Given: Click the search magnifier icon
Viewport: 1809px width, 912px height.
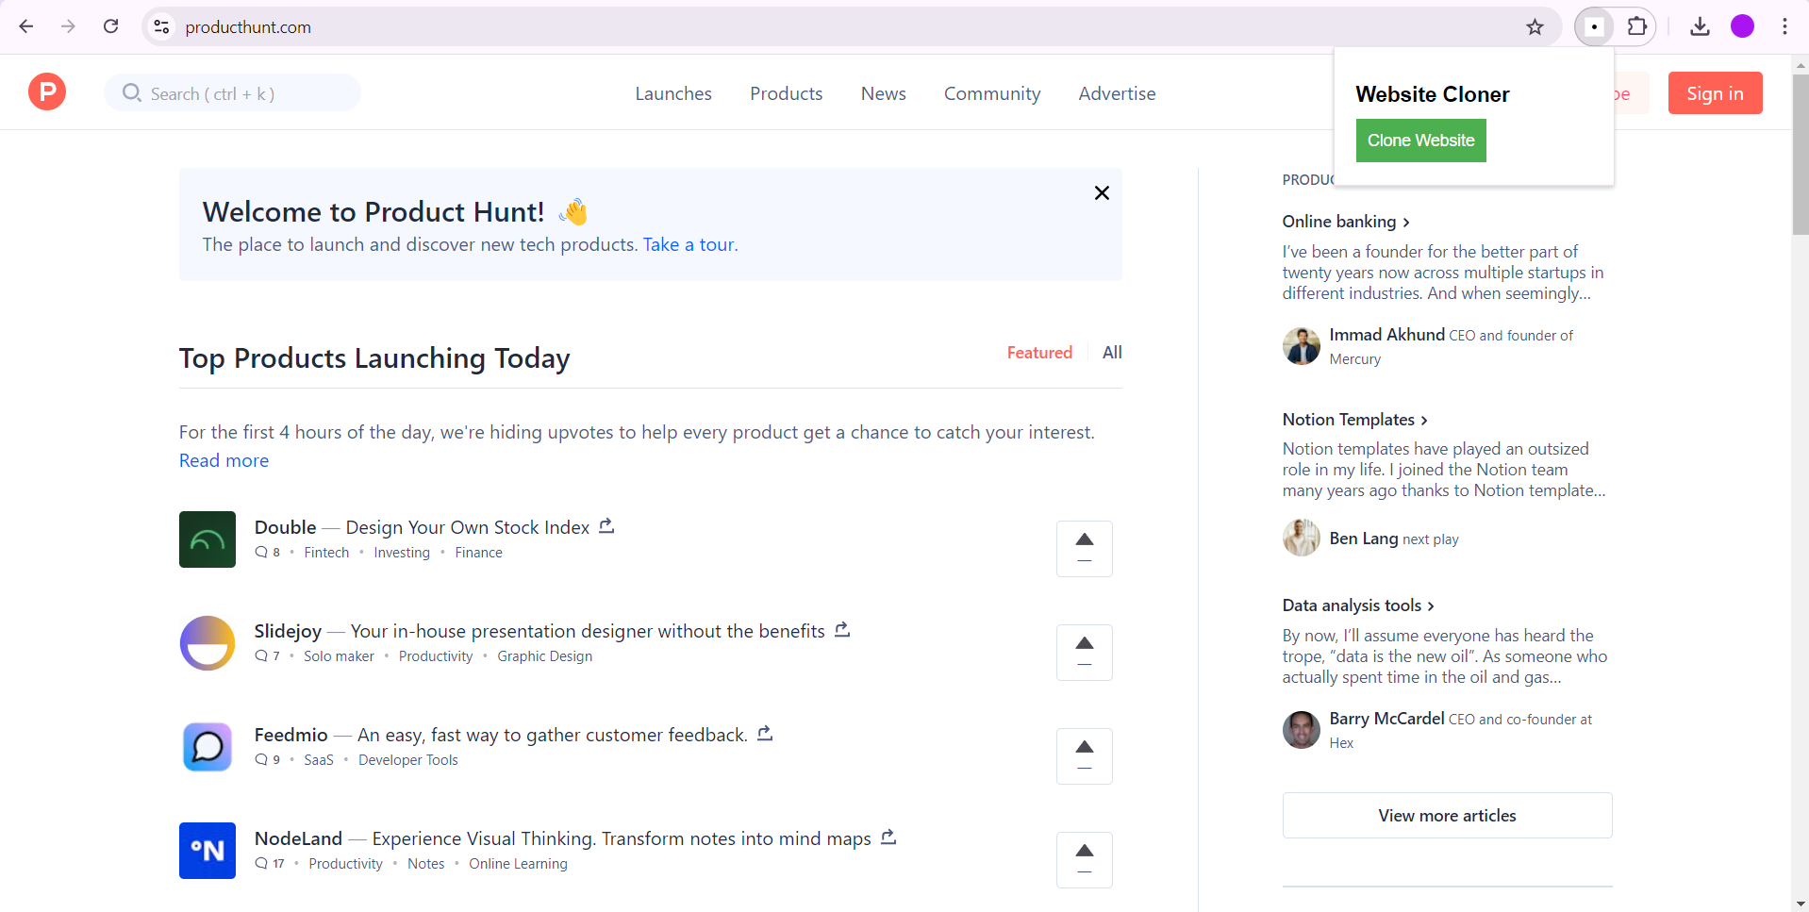Looking at the screenshot, I should 132,92.
